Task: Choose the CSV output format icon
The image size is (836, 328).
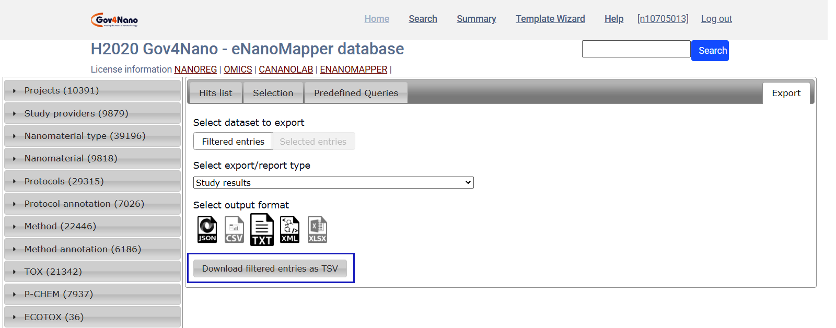Action: (x=234, y=230)
